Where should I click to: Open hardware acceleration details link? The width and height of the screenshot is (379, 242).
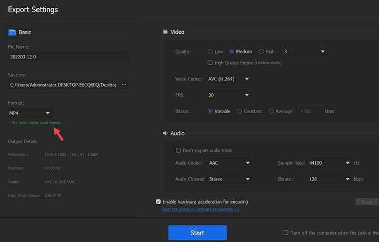[201, 209]
